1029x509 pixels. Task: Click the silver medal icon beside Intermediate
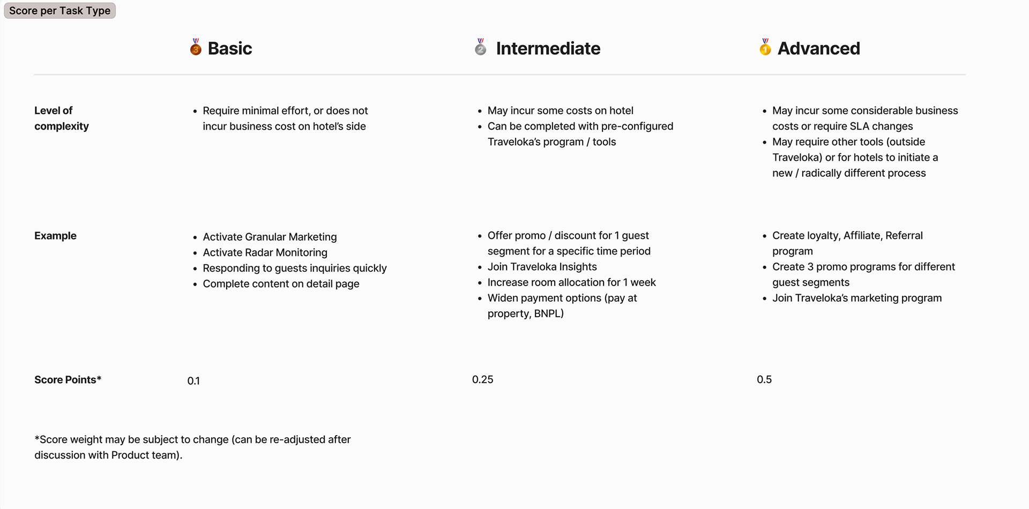point(480,47)
